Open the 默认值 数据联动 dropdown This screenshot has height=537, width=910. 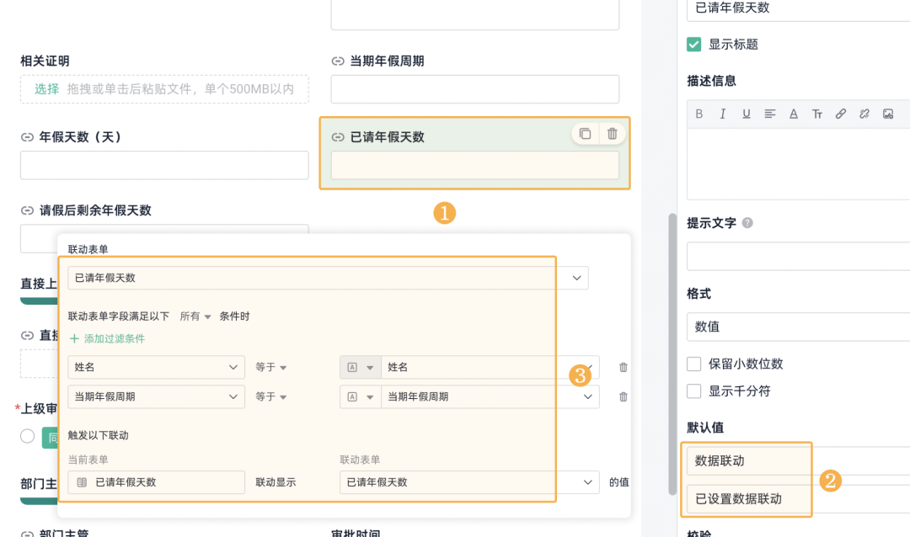799,461
